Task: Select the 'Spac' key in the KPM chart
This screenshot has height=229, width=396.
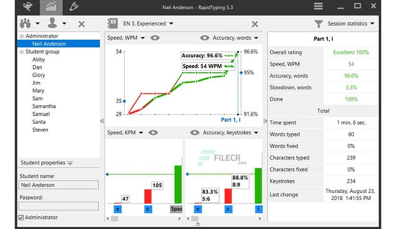Action: [176, 209]
